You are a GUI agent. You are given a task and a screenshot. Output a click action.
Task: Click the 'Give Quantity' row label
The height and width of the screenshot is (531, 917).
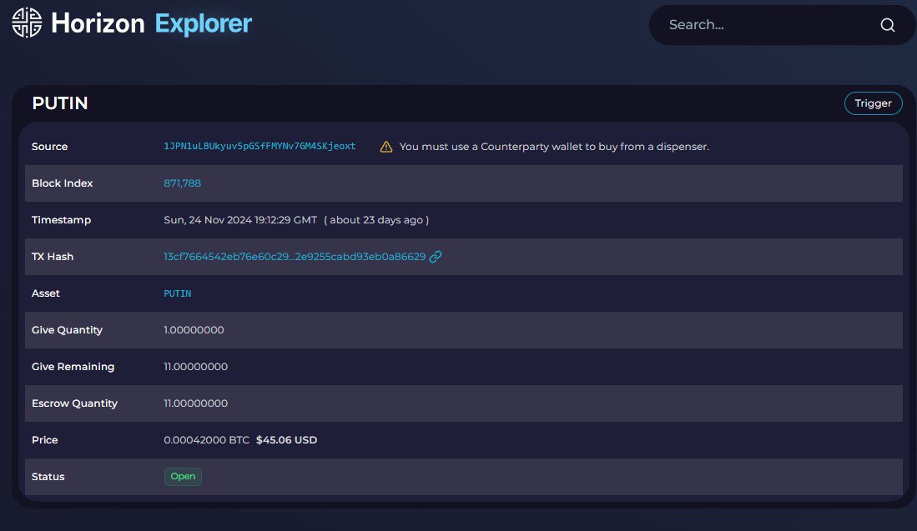click(68, 330)
